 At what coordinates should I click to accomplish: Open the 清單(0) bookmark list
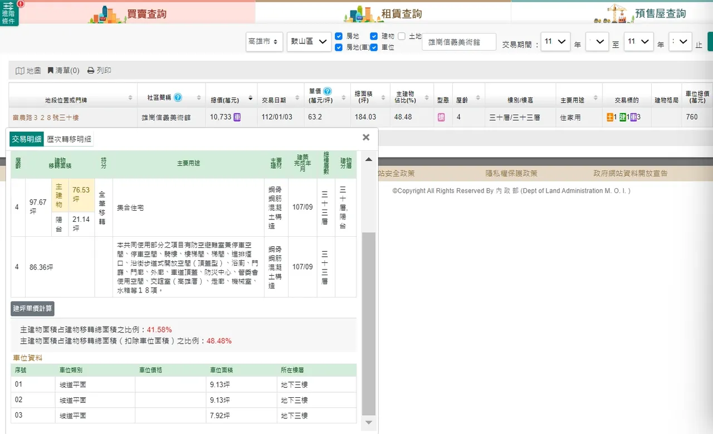point(64,71)
